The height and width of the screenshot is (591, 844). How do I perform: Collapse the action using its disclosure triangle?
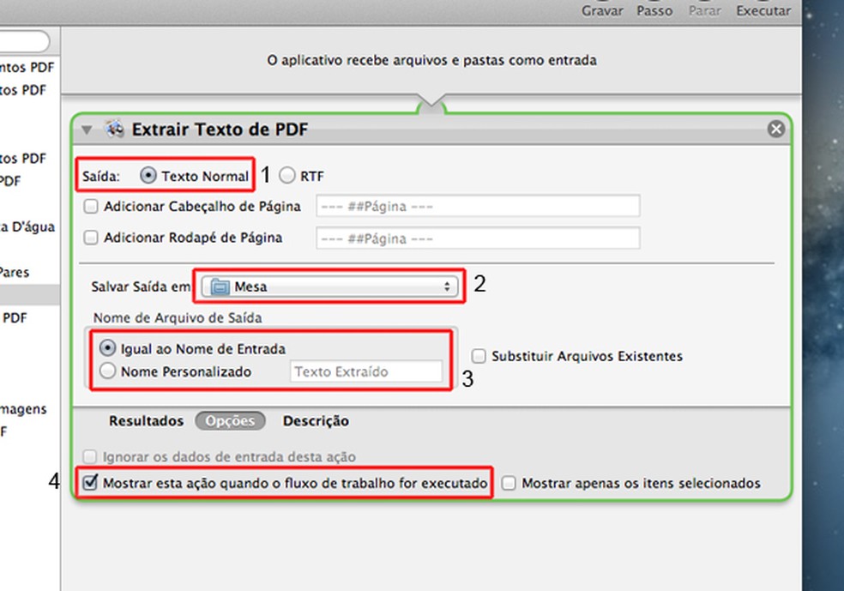point(87,129)
